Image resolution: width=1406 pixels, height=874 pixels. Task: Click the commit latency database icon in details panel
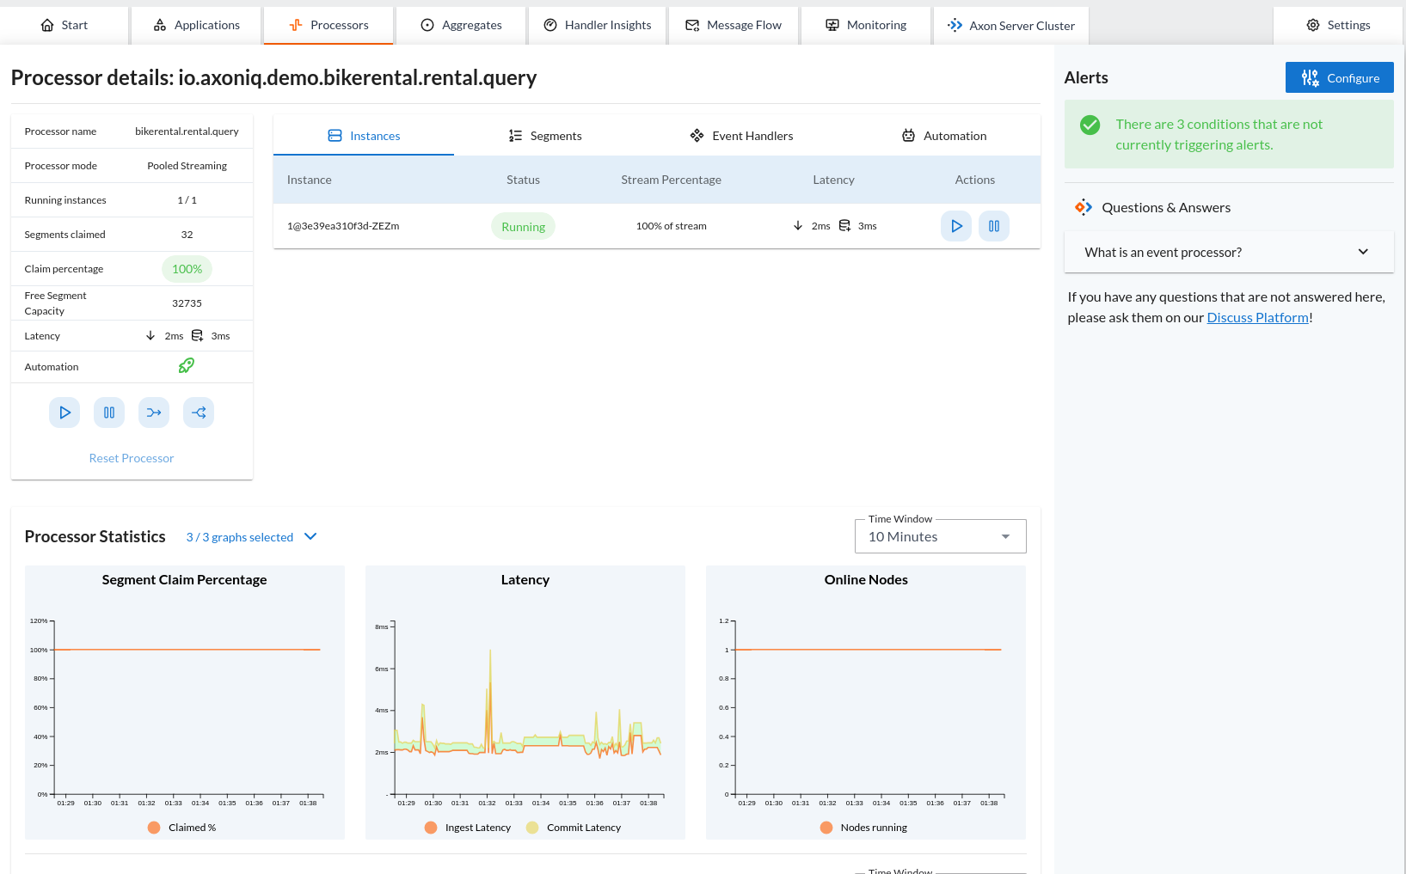click(x=197, y=335)
